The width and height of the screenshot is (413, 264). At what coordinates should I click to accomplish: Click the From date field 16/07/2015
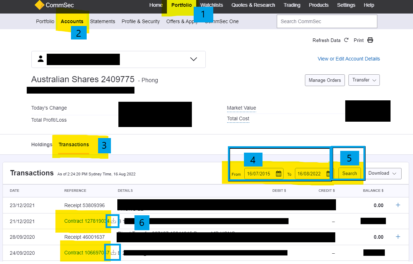pos(264,174)
